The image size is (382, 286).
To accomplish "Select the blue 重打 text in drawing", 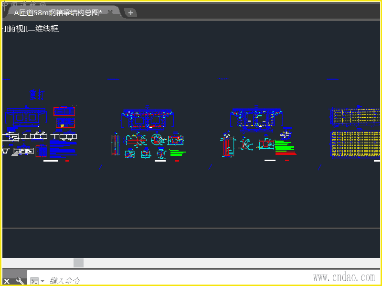I will pos(37,95).
